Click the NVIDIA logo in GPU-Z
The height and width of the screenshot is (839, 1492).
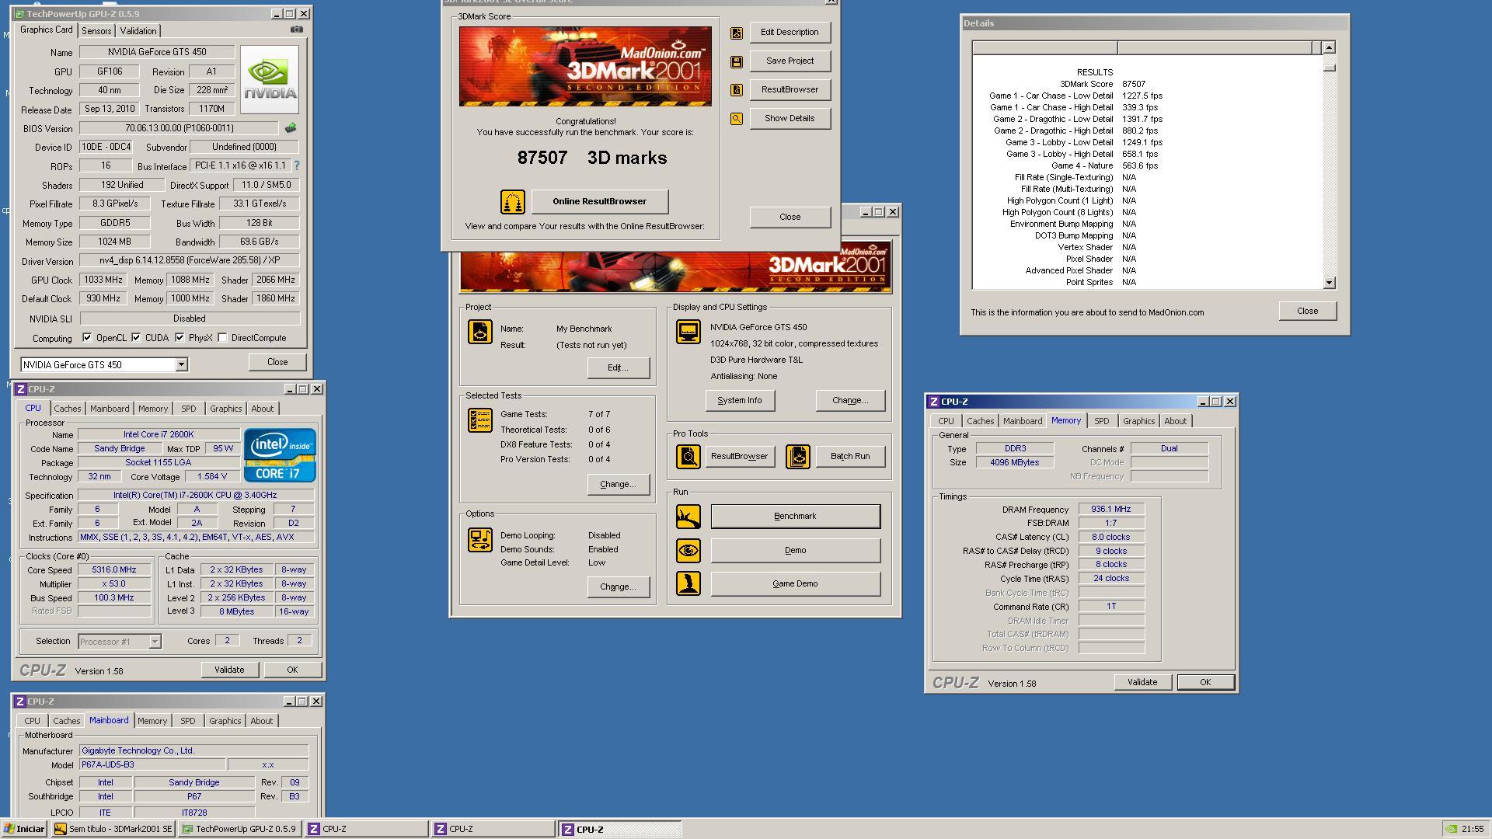coord(270,79)
